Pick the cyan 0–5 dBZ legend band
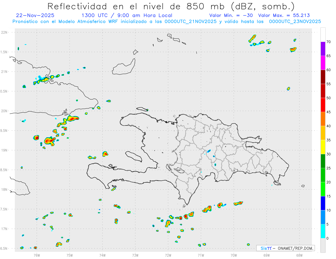 [323, 231]
